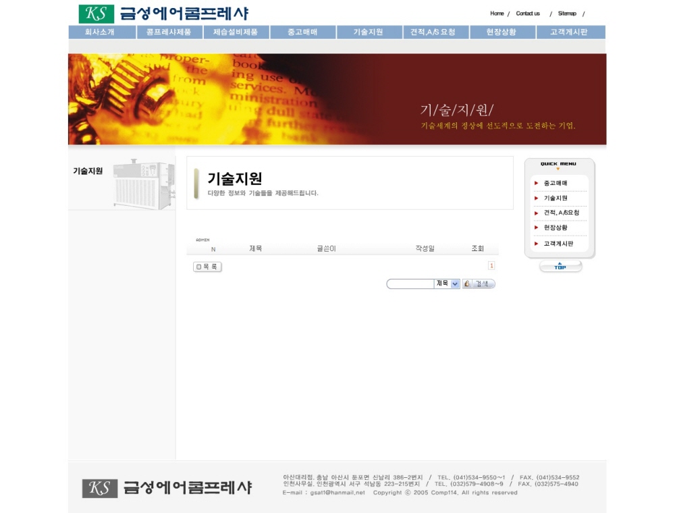675x513 pixels.
Task: Go to page 1 in pagination
Action: point(491,266)
